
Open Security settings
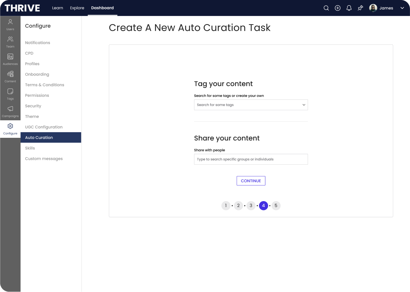tap(33, 106)
